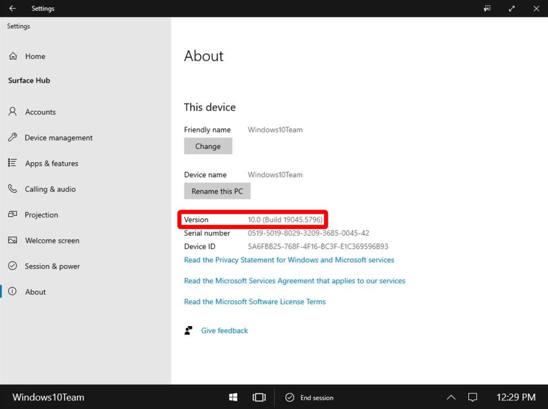
Task: Open the Accounts section
Action: click(86, 112)
